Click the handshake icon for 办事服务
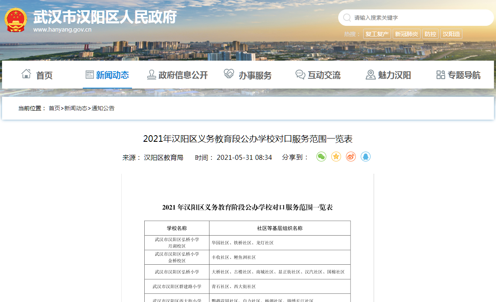The image size is (496, 302). click(228, 74)
